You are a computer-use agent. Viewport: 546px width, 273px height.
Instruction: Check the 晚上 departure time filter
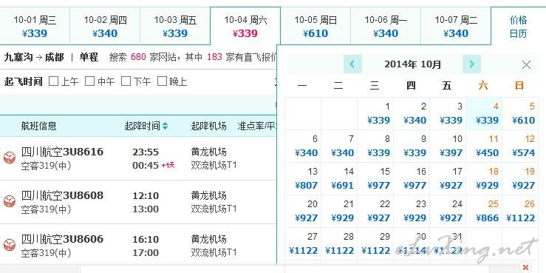click(162, 81)
